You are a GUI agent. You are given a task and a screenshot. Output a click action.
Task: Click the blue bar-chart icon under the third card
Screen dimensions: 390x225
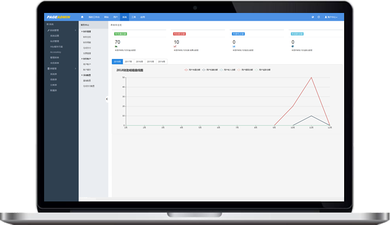coord(234,47)
